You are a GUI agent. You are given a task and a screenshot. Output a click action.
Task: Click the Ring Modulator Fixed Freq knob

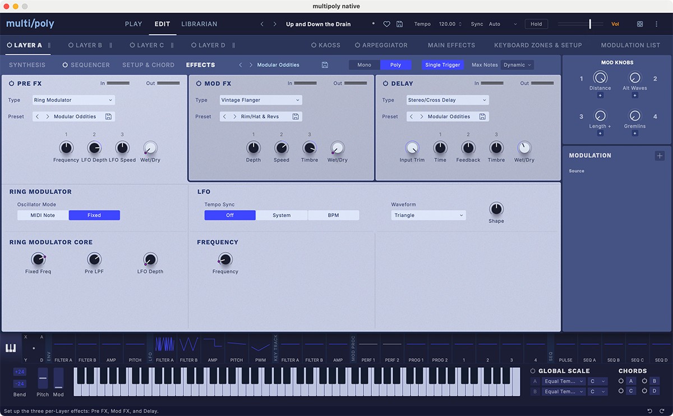click(x=38, y=259)
